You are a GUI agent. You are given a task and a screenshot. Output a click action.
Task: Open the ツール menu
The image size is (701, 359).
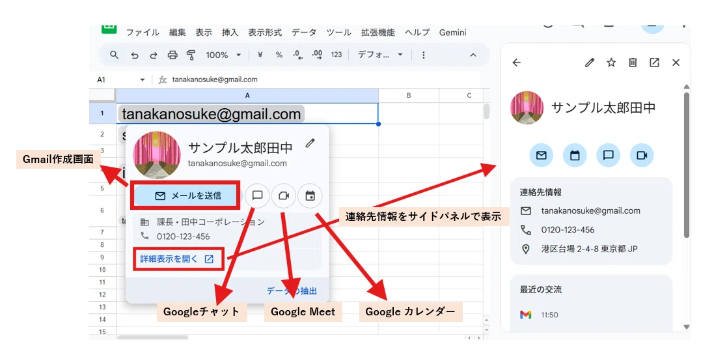click(339, 32)
